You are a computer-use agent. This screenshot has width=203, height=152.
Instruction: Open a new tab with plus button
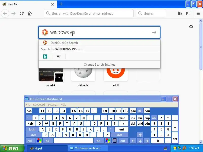[61, 4]
